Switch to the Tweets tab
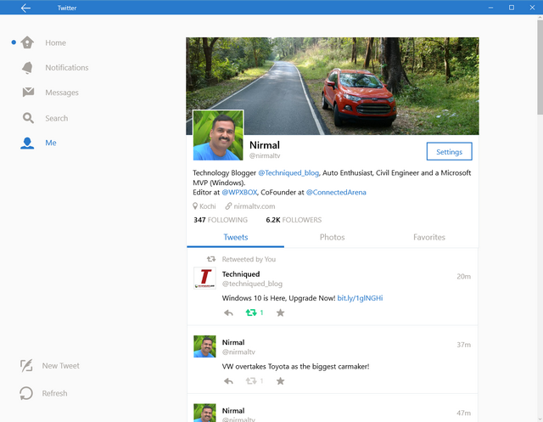This screenshot has height=422, width=543. pos(236,238)
